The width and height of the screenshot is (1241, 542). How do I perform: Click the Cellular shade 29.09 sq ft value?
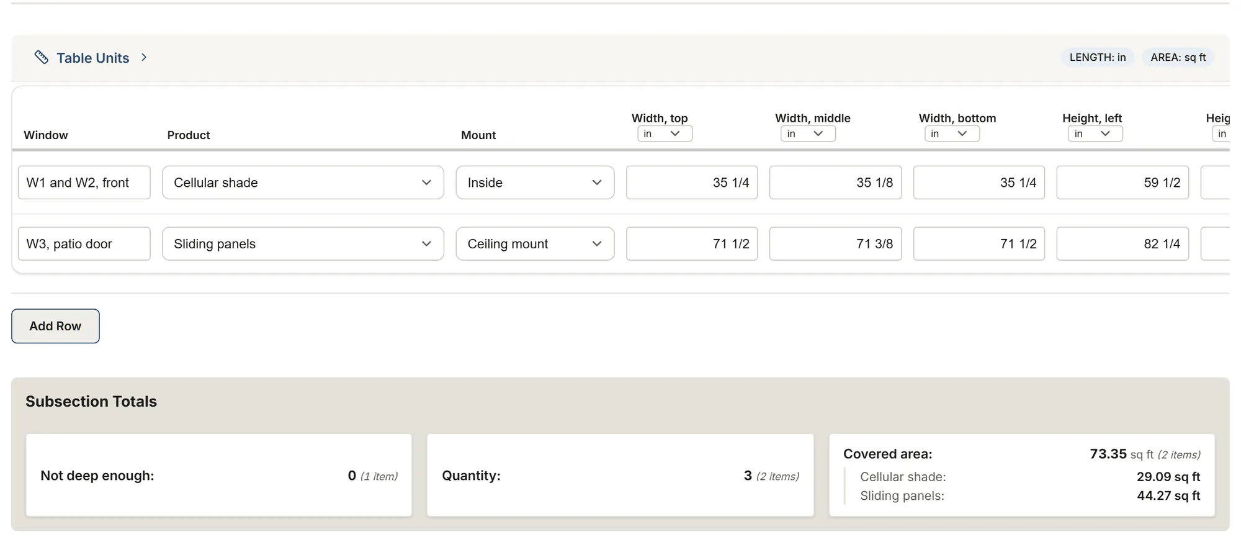[x=1168, y=477]
